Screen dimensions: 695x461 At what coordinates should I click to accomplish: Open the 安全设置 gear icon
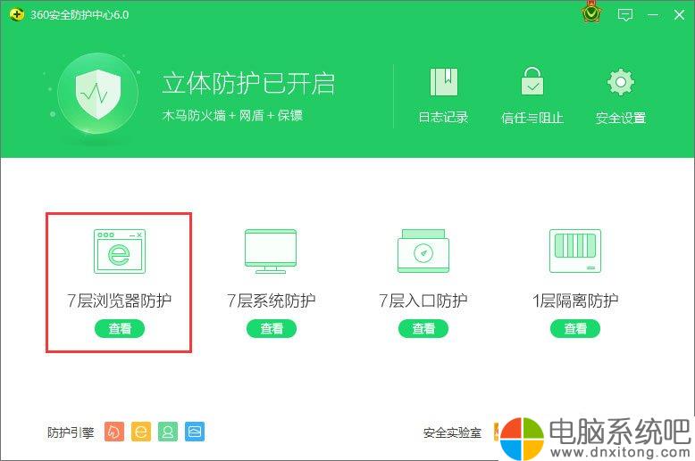point(621,82)
